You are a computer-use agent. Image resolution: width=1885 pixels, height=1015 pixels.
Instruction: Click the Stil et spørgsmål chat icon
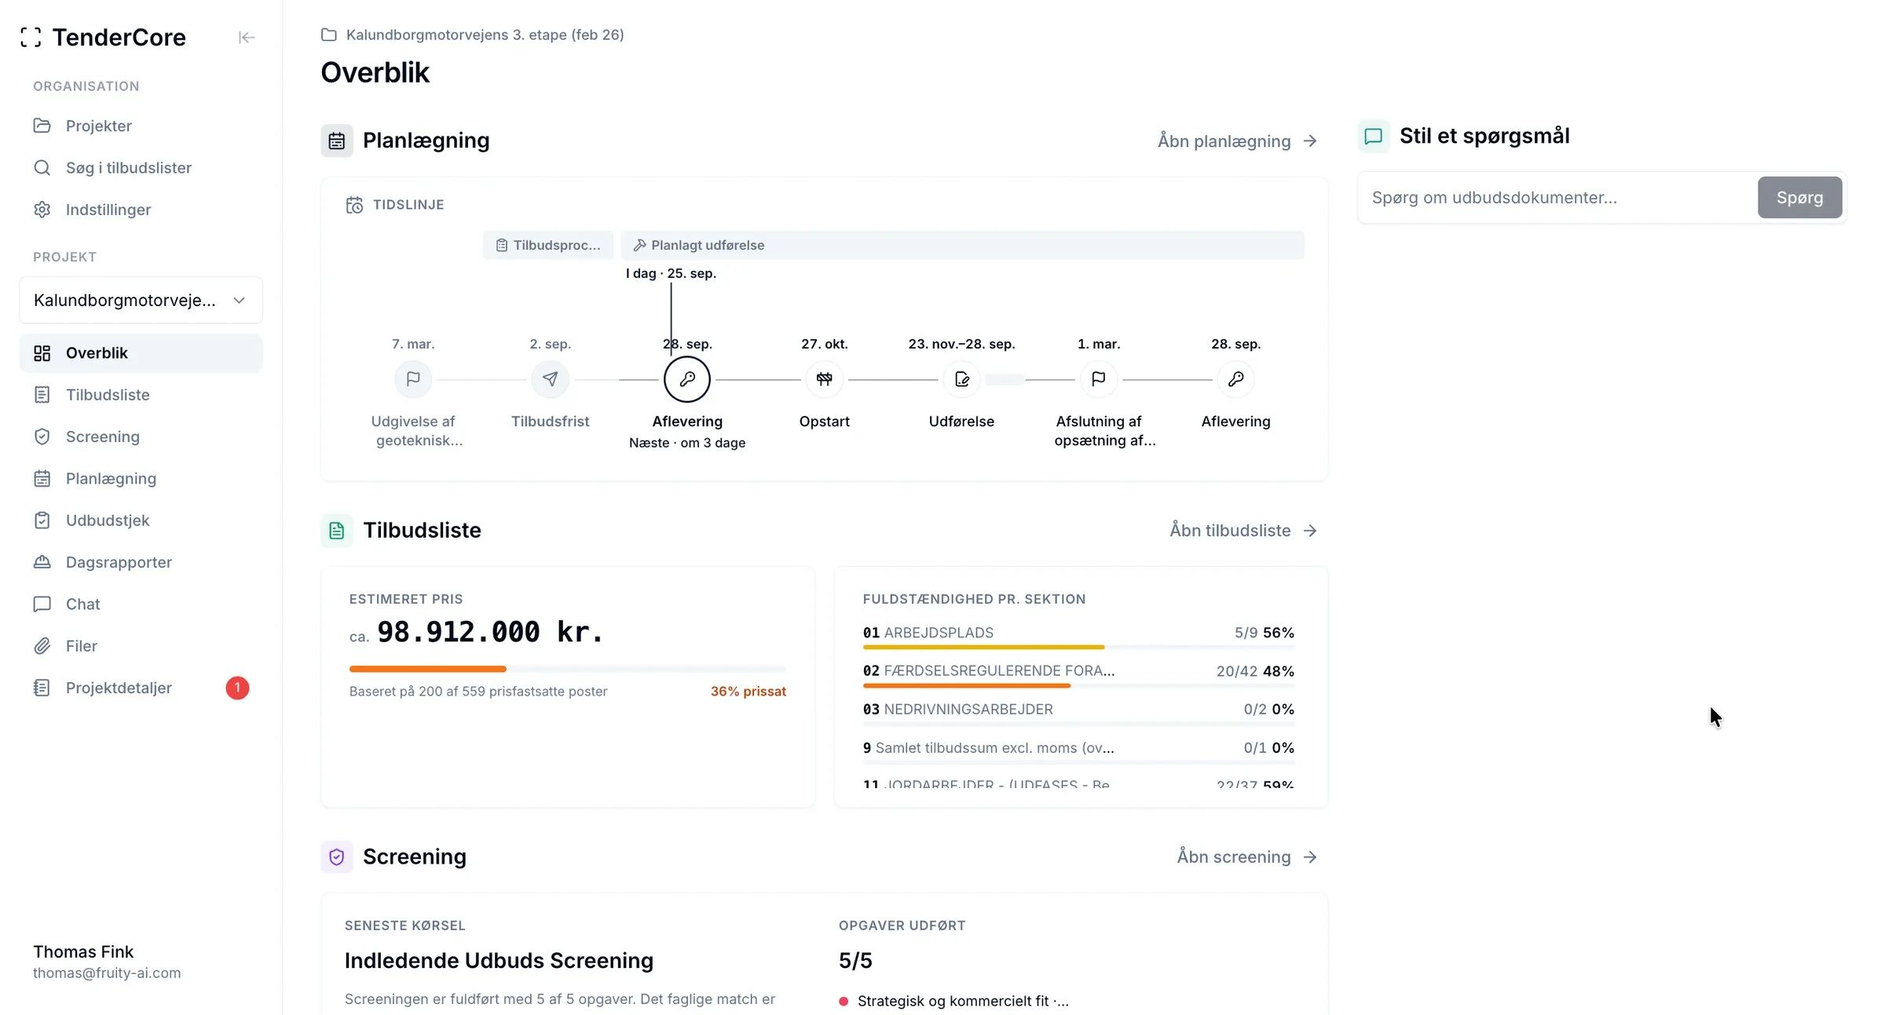click(1374, 136)
